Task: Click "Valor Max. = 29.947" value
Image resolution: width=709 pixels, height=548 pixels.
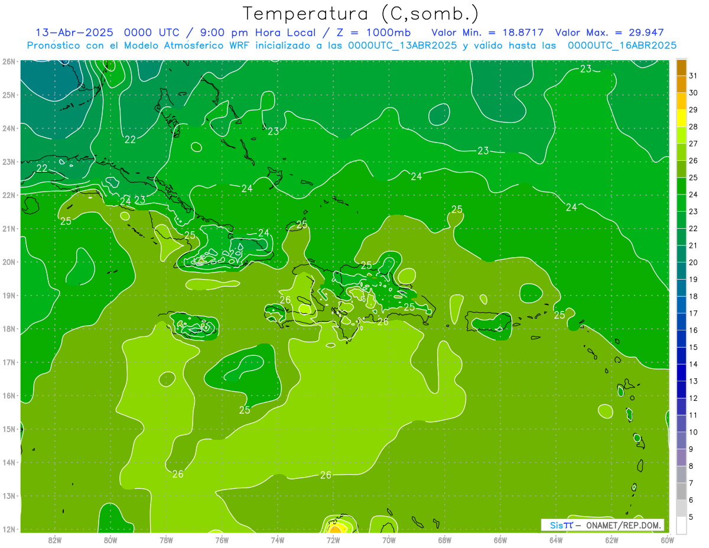Action: pos(609,33)
